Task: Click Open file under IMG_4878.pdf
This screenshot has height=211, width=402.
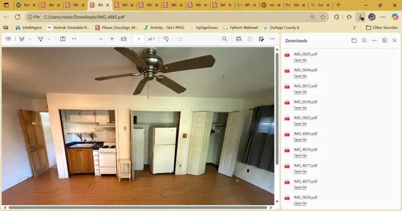Action: click(x=300, y=155)
